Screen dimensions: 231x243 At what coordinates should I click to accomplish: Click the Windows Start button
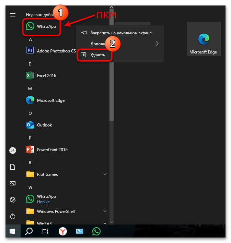(x=12, y=232)
